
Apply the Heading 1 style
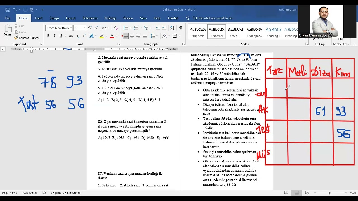tap(273, 32)
